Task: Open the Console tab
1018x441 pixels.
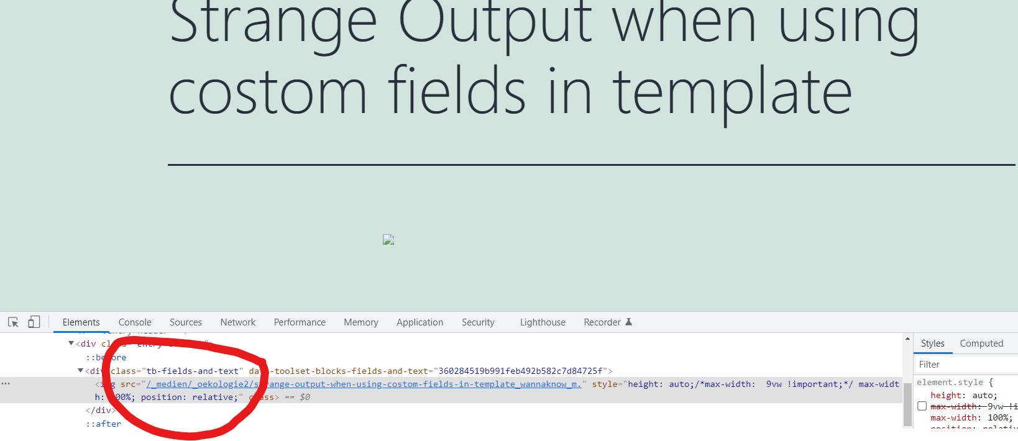Action: (x=135, y=322)
